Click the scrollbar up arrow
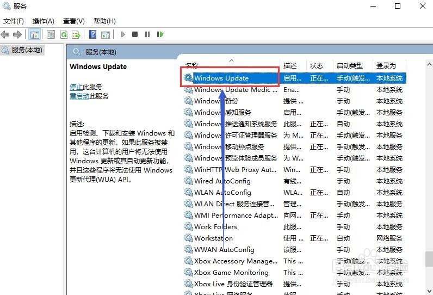Viewport: 433px width, 295px height. point(429,64)
